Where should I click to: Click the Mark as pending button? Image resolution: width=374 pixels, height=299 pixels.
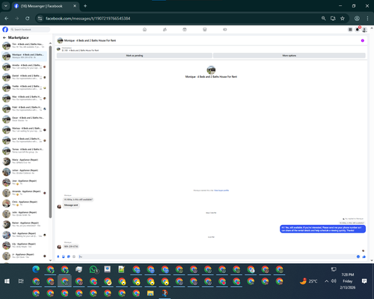click(135, 55)
